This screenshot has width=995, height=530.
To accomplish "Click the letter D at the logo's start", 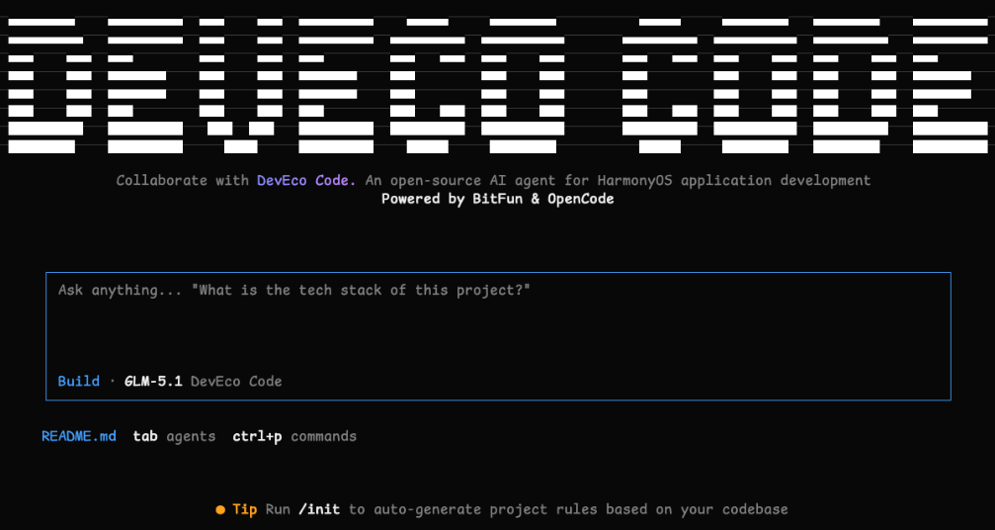I will tap(45, 86).
